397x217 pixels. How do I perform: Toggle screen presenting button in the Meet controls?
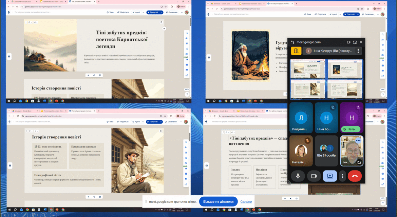click(x=330, y=176)
